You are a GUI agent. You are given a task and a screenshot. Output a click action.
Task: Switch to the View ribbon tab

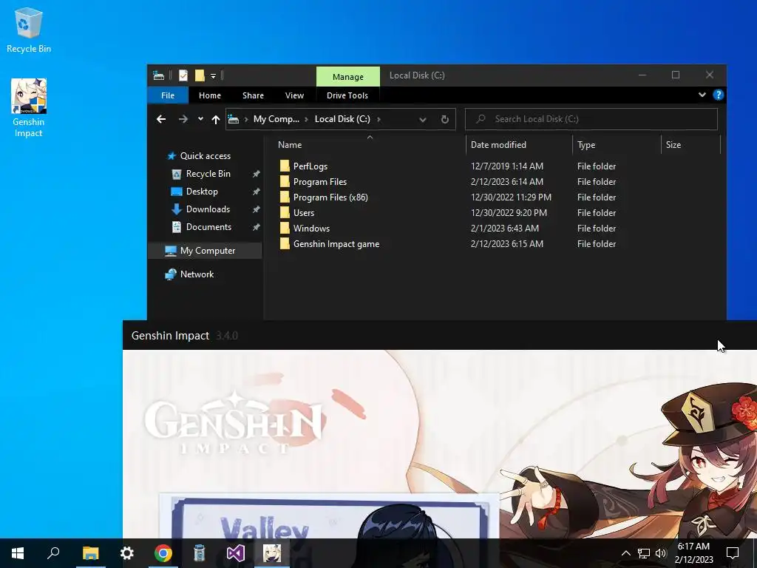(x=294, y=95)
